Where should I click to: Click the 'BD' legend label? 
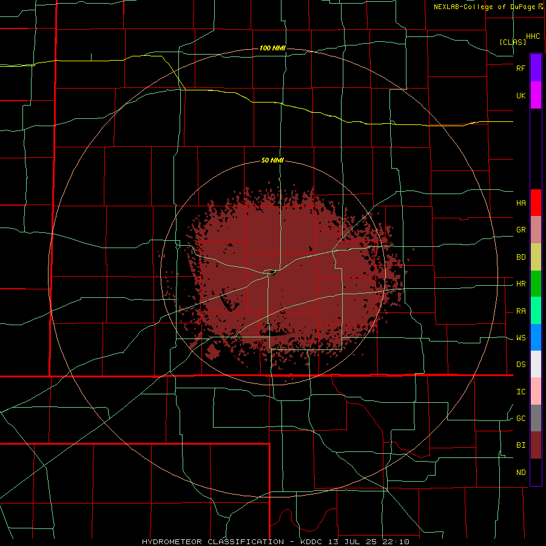[x=521, y=257]
